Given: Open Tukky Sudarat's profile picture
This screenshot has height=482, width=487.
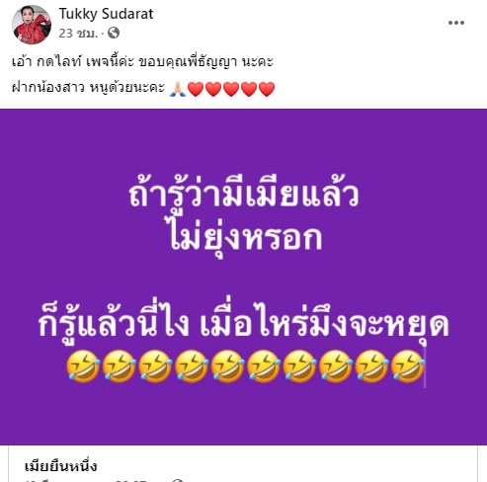Looking at the screenshot, I should tap(32, 25).
